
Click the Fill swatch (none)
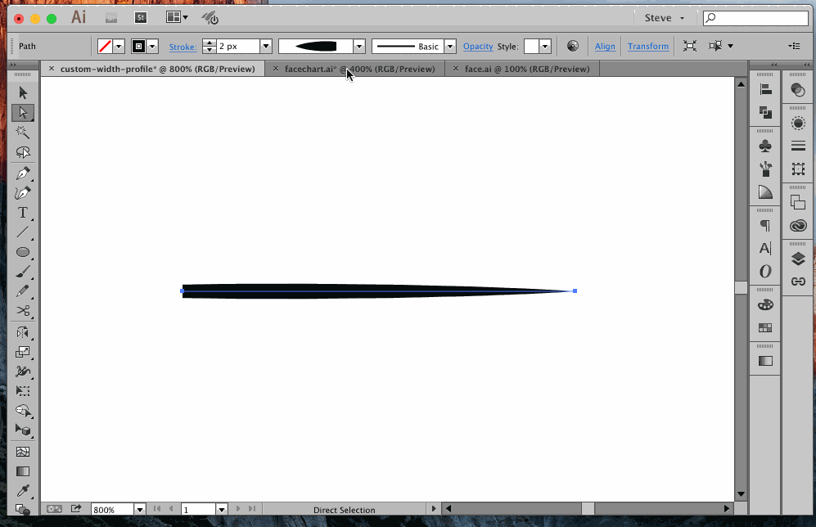click(105, 47)
